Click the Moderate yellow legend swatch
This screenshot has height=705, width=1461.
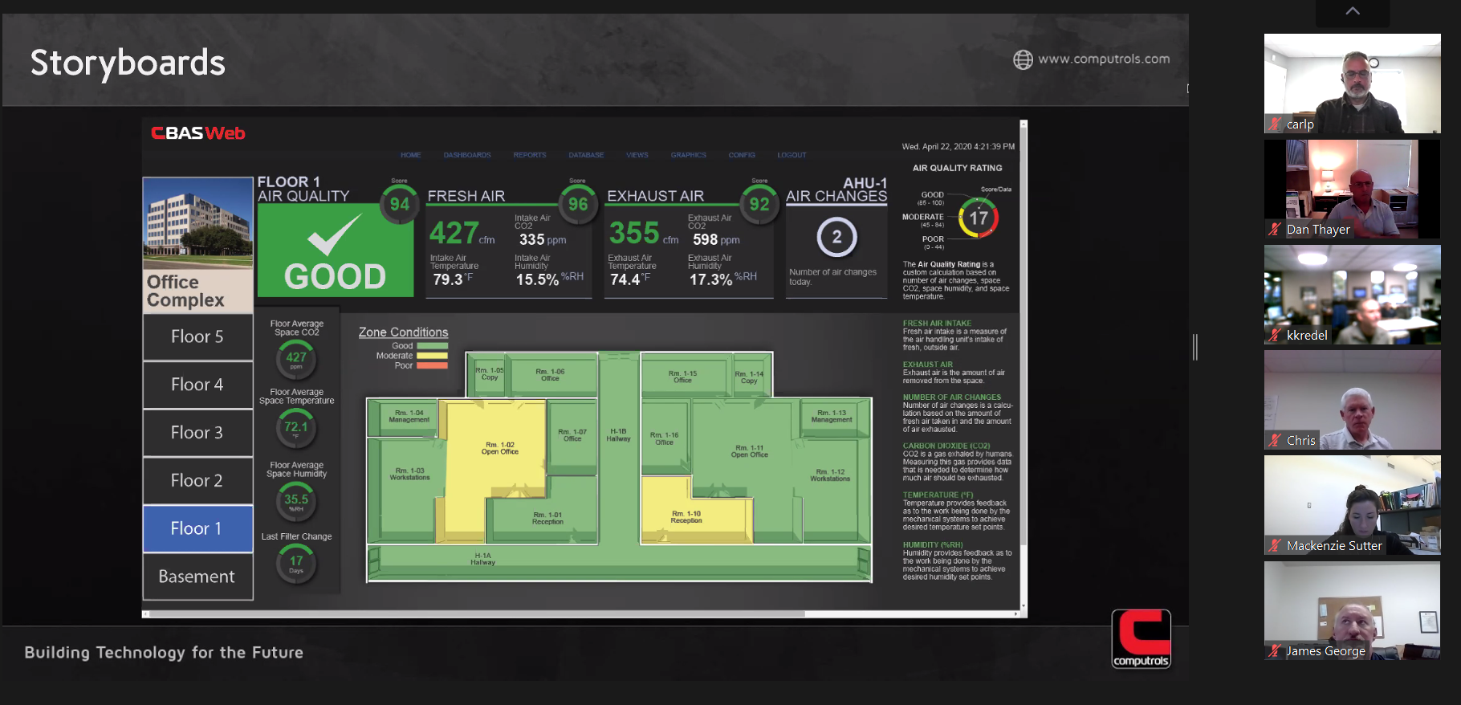[x=432, y=356]
